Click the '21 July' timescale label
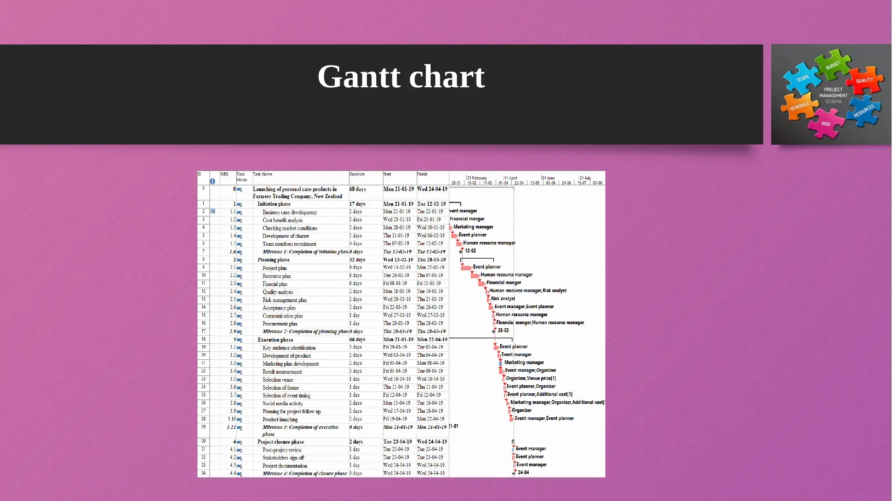Viewport: 892px width, 501px height. 585,178
